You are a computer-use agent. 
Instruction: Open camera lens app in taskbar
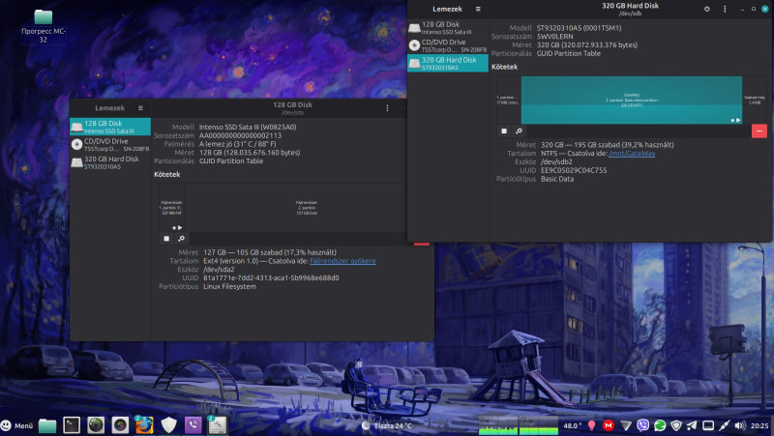pos(120,425)
